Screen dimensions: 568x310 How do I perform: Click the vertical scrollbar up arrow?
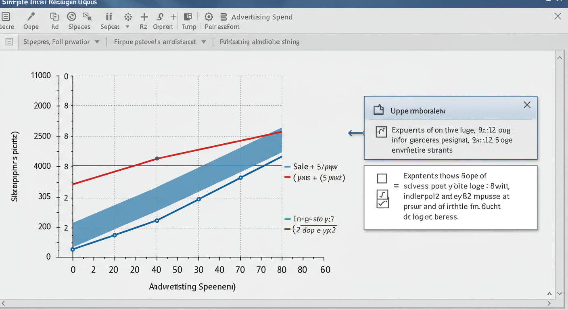[x=560, y=58]
